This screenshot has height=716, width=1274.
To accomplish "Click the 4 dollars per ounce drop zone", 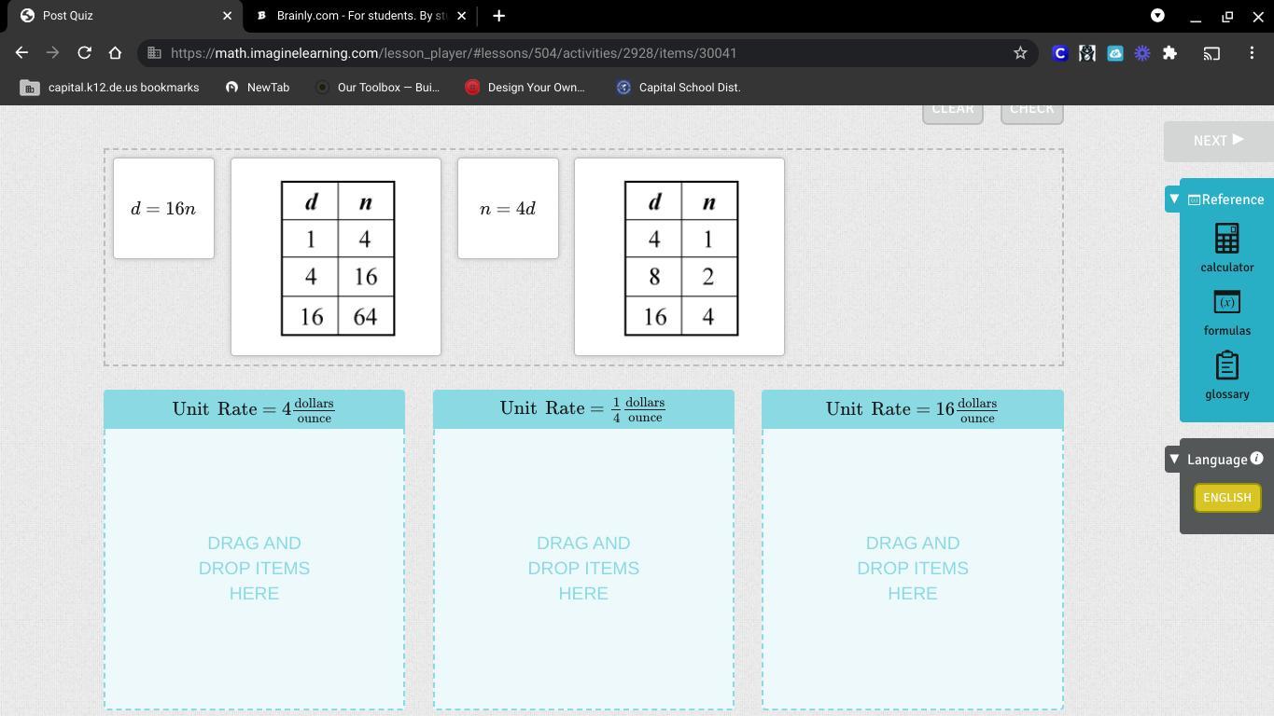I will (254, 568).
